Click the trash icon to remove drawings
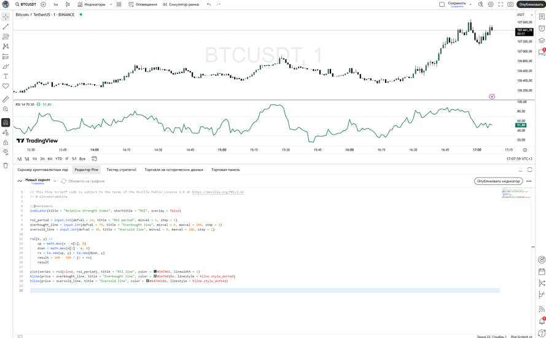The image size is (546, 338). [6, 165]
